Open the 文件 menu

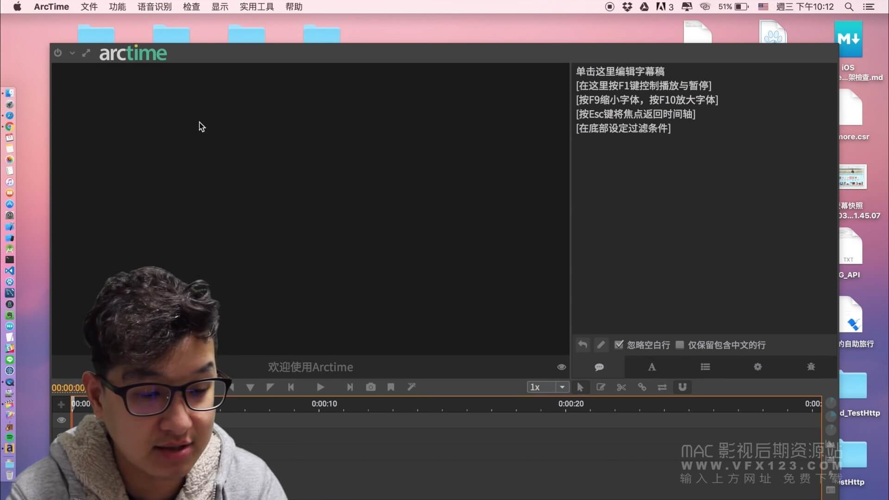[x=89, y=6]
